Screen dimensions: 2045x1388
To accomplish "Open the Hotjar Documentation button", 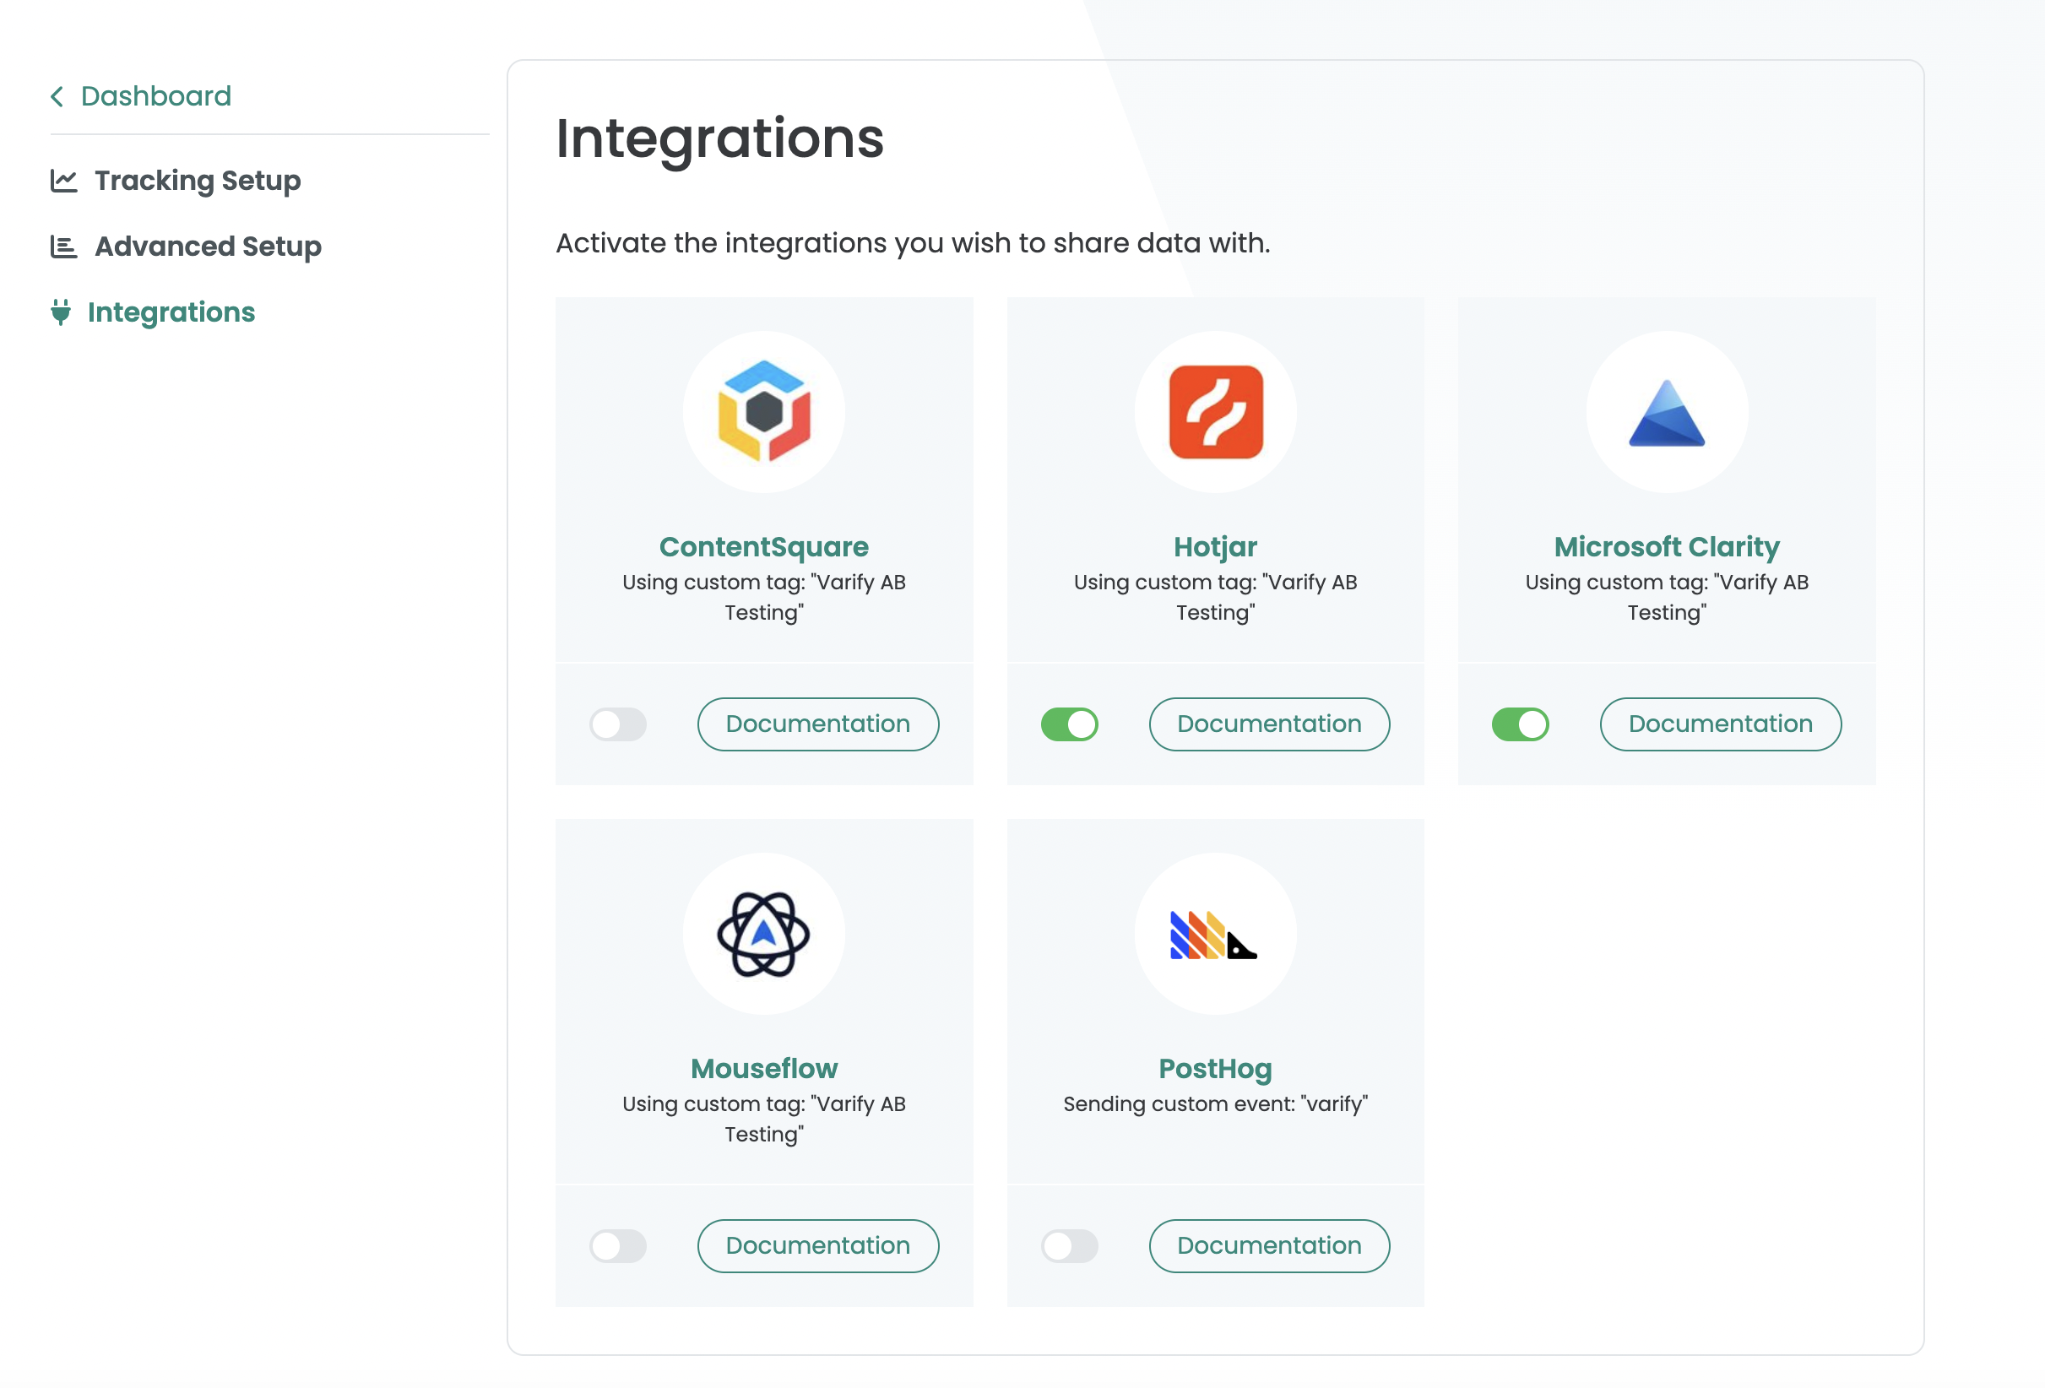I will tap(1269, 724).
